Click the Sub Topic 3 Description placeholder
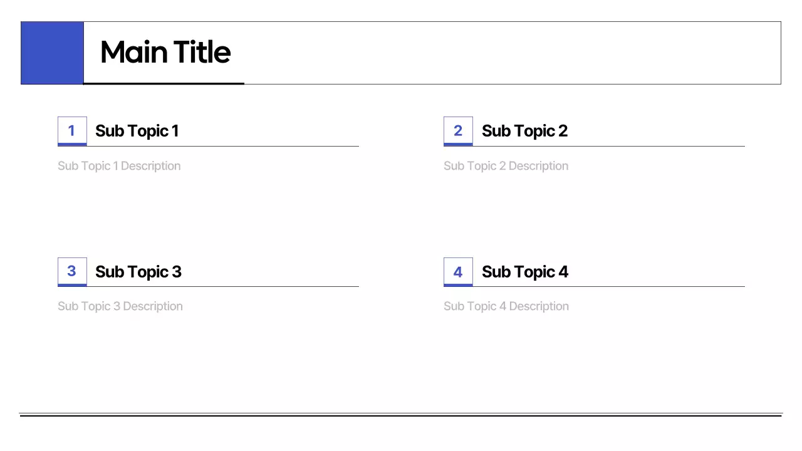802x451 pixels. 120,306
